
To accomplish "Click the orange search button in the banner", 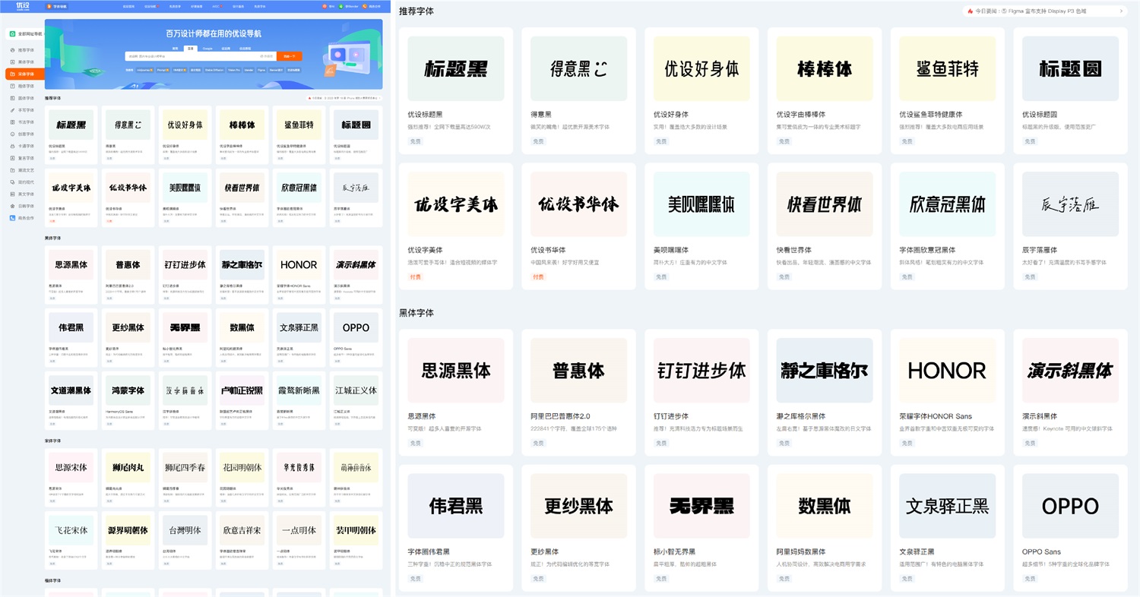I will click(x=290, y=56).
